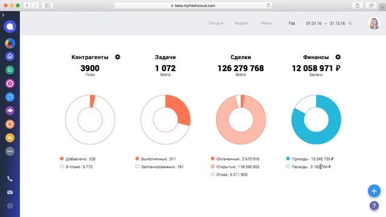
Task: Open the help question mark button
Action: [x=374, y=206]
